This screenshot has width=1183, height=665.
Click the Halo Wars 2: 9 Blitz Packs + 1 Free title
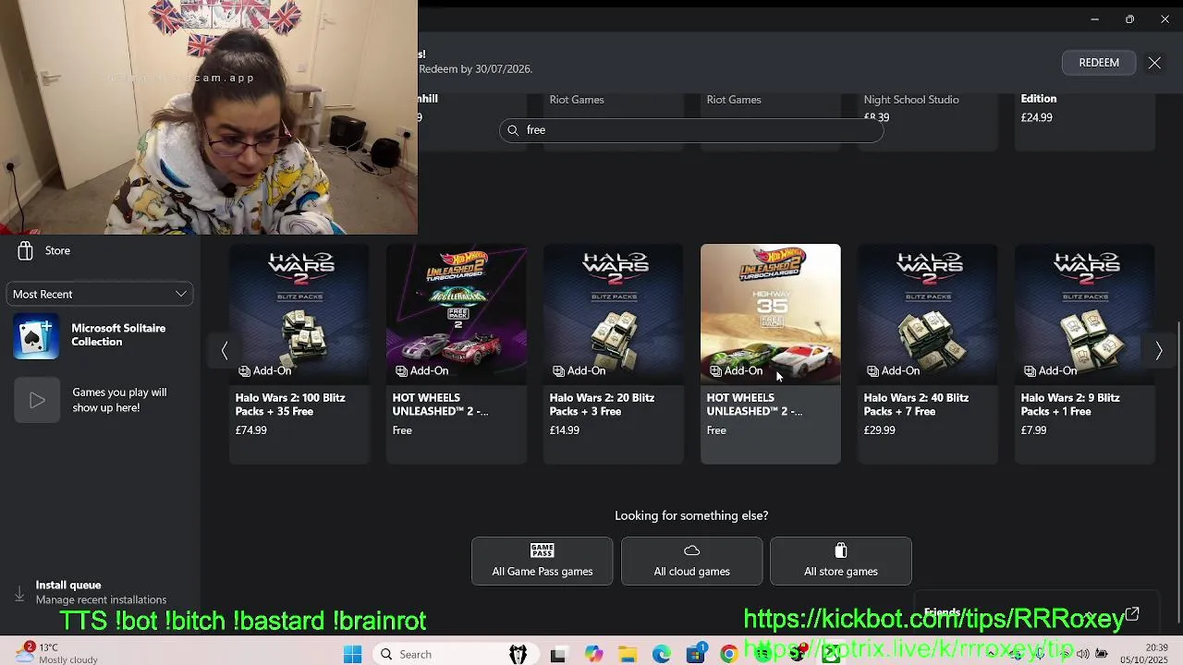pos(1070,405)
